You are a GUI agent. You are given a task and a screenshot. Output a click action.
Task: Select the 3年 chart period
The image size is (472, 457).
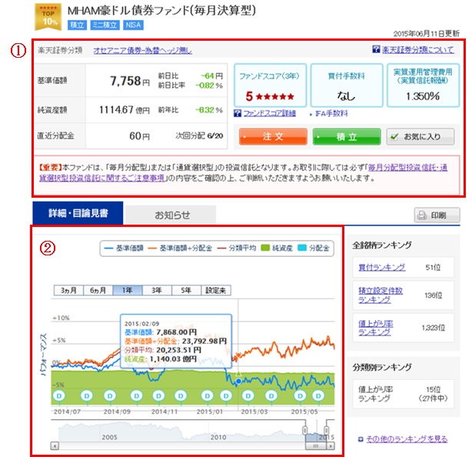(157, 290)
